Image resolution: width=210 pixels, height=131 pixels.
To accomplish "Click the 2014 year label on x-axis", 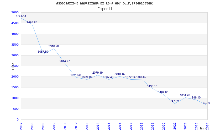I will click(x=98, y=126).
